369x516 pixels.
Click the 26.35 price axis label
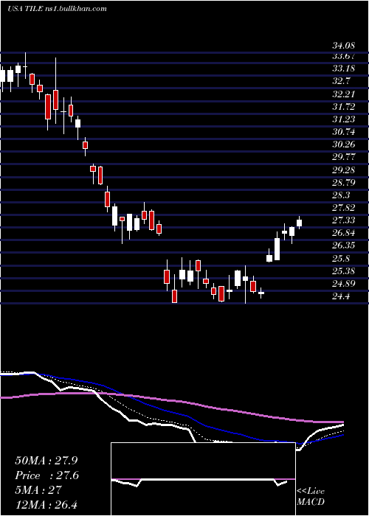tap(343, 245)
